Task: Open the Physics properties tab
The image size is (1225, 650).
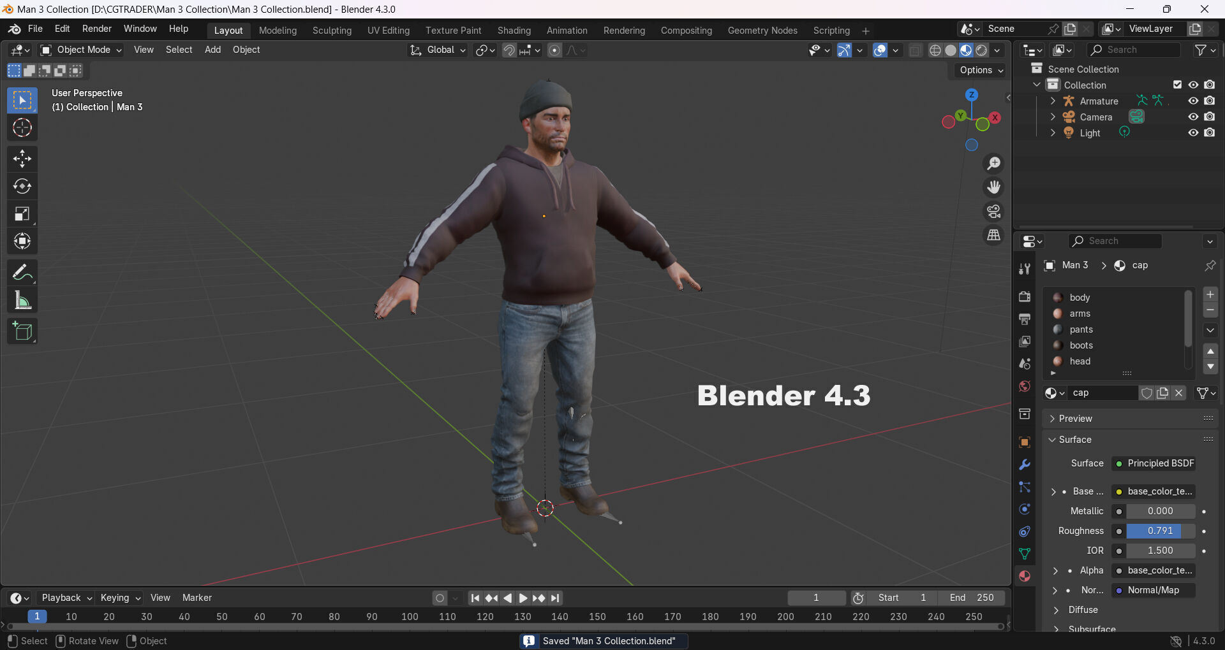Action: pos(1025,509)
